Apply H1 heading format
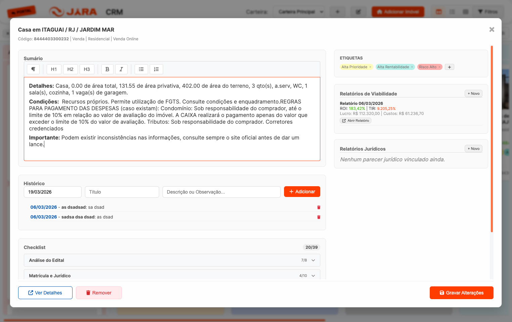512x322 pixels. point(54,69)
